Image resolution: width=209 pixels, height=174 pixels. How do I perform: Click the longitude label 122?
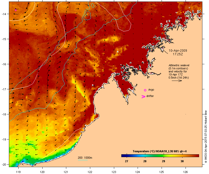click(90, 172)
